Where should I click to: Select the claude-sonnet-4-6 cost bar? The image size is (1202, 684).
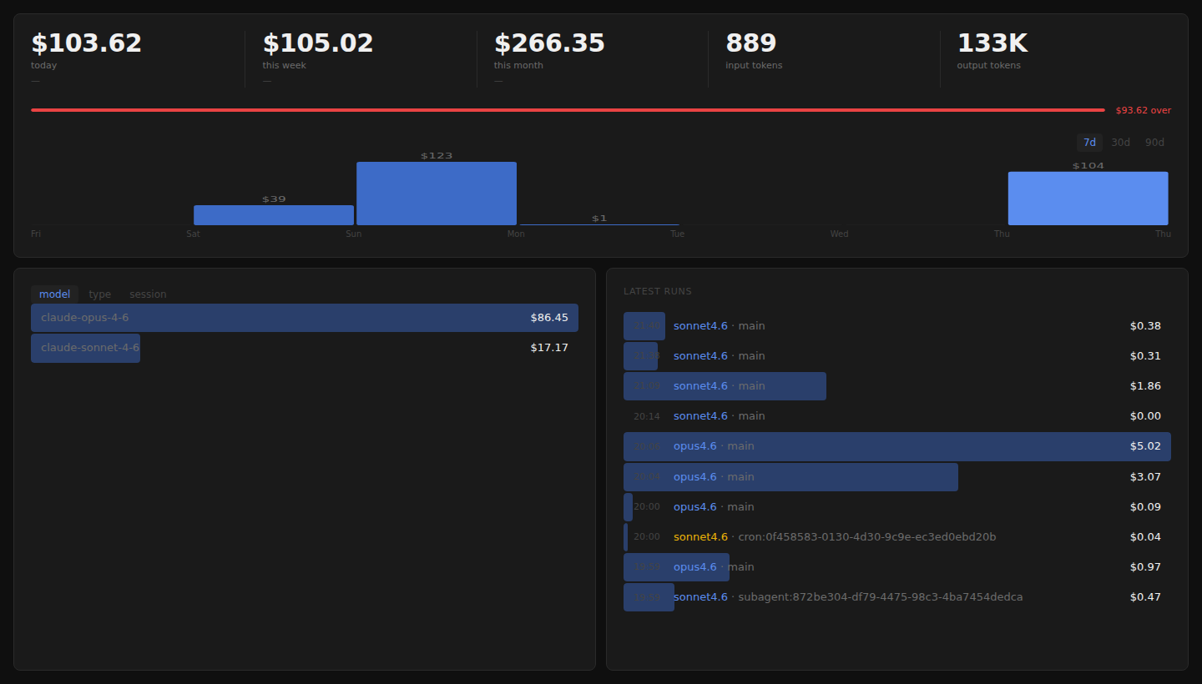tap(85, 347)
